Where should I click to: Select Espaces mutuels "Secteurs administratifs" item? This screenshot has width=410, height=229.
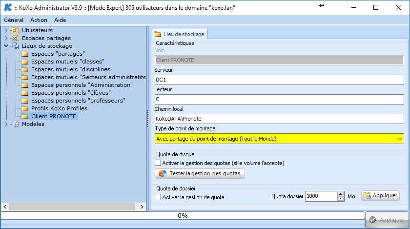[x=88, y=78]
